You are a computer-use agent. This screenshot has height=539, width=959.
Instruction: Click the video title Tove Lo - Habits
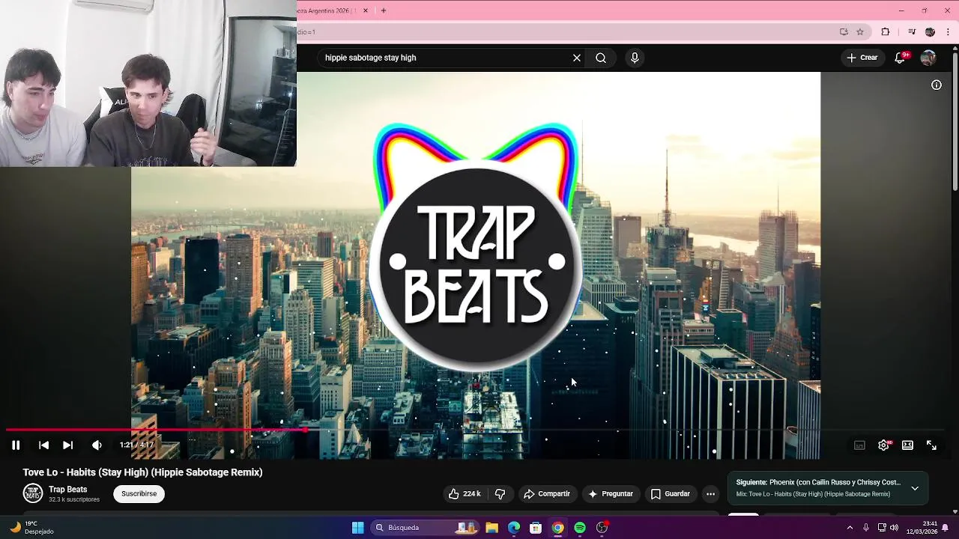coord(142,472)
